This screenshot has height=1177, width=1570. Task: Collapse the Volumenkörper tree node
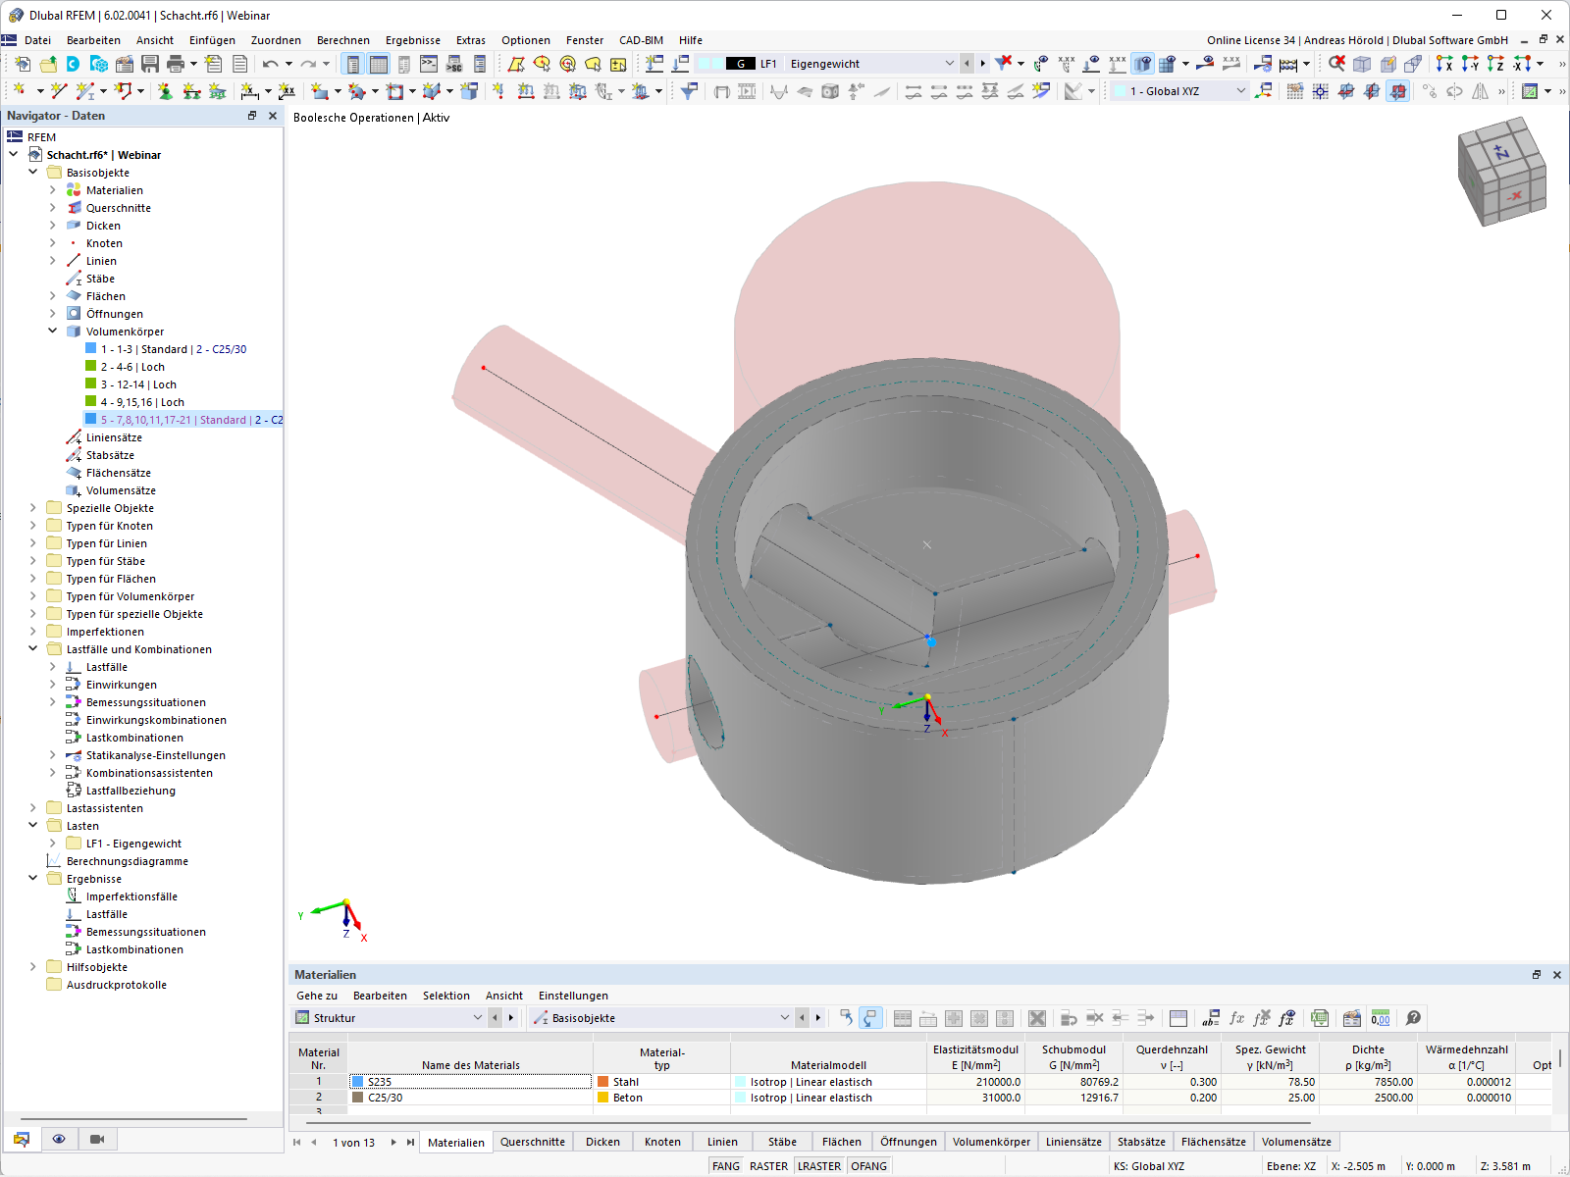[x=53, y=332]
